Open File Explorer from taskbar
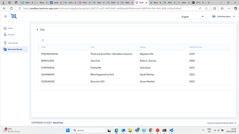Image resolution: width=239 pixels, height=134 pixels. coord(130,130)
